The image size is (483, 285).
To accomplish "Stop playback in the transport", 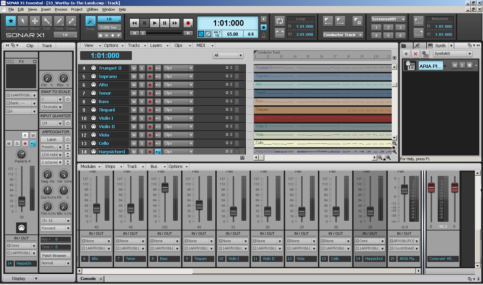I will click(145, 23).
